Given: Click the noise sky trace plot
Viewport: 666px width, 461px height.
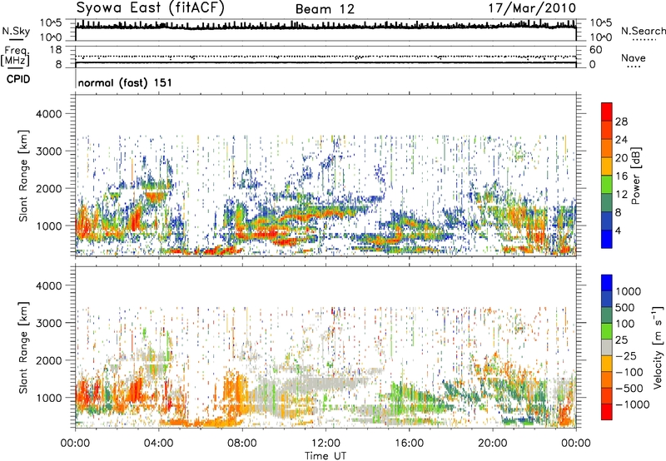Looking at the screenshot, I should [326, 30].
